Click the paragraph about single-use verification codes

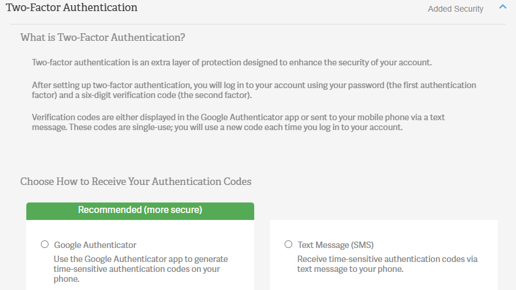(x=238, y=122)
